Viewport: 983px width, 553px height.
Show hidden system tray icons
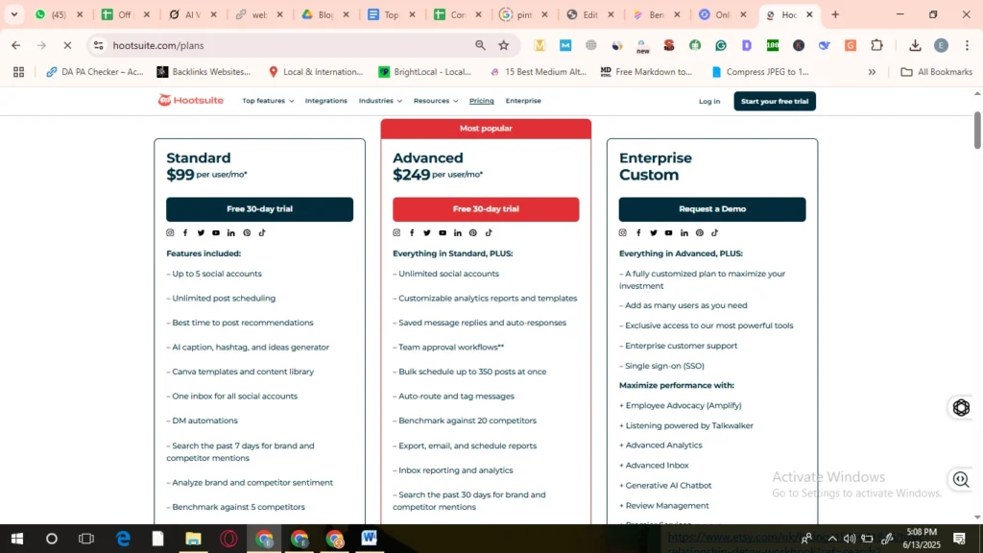(832, 539)
